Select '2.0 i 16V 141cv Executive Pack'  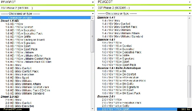coord(122,103)
